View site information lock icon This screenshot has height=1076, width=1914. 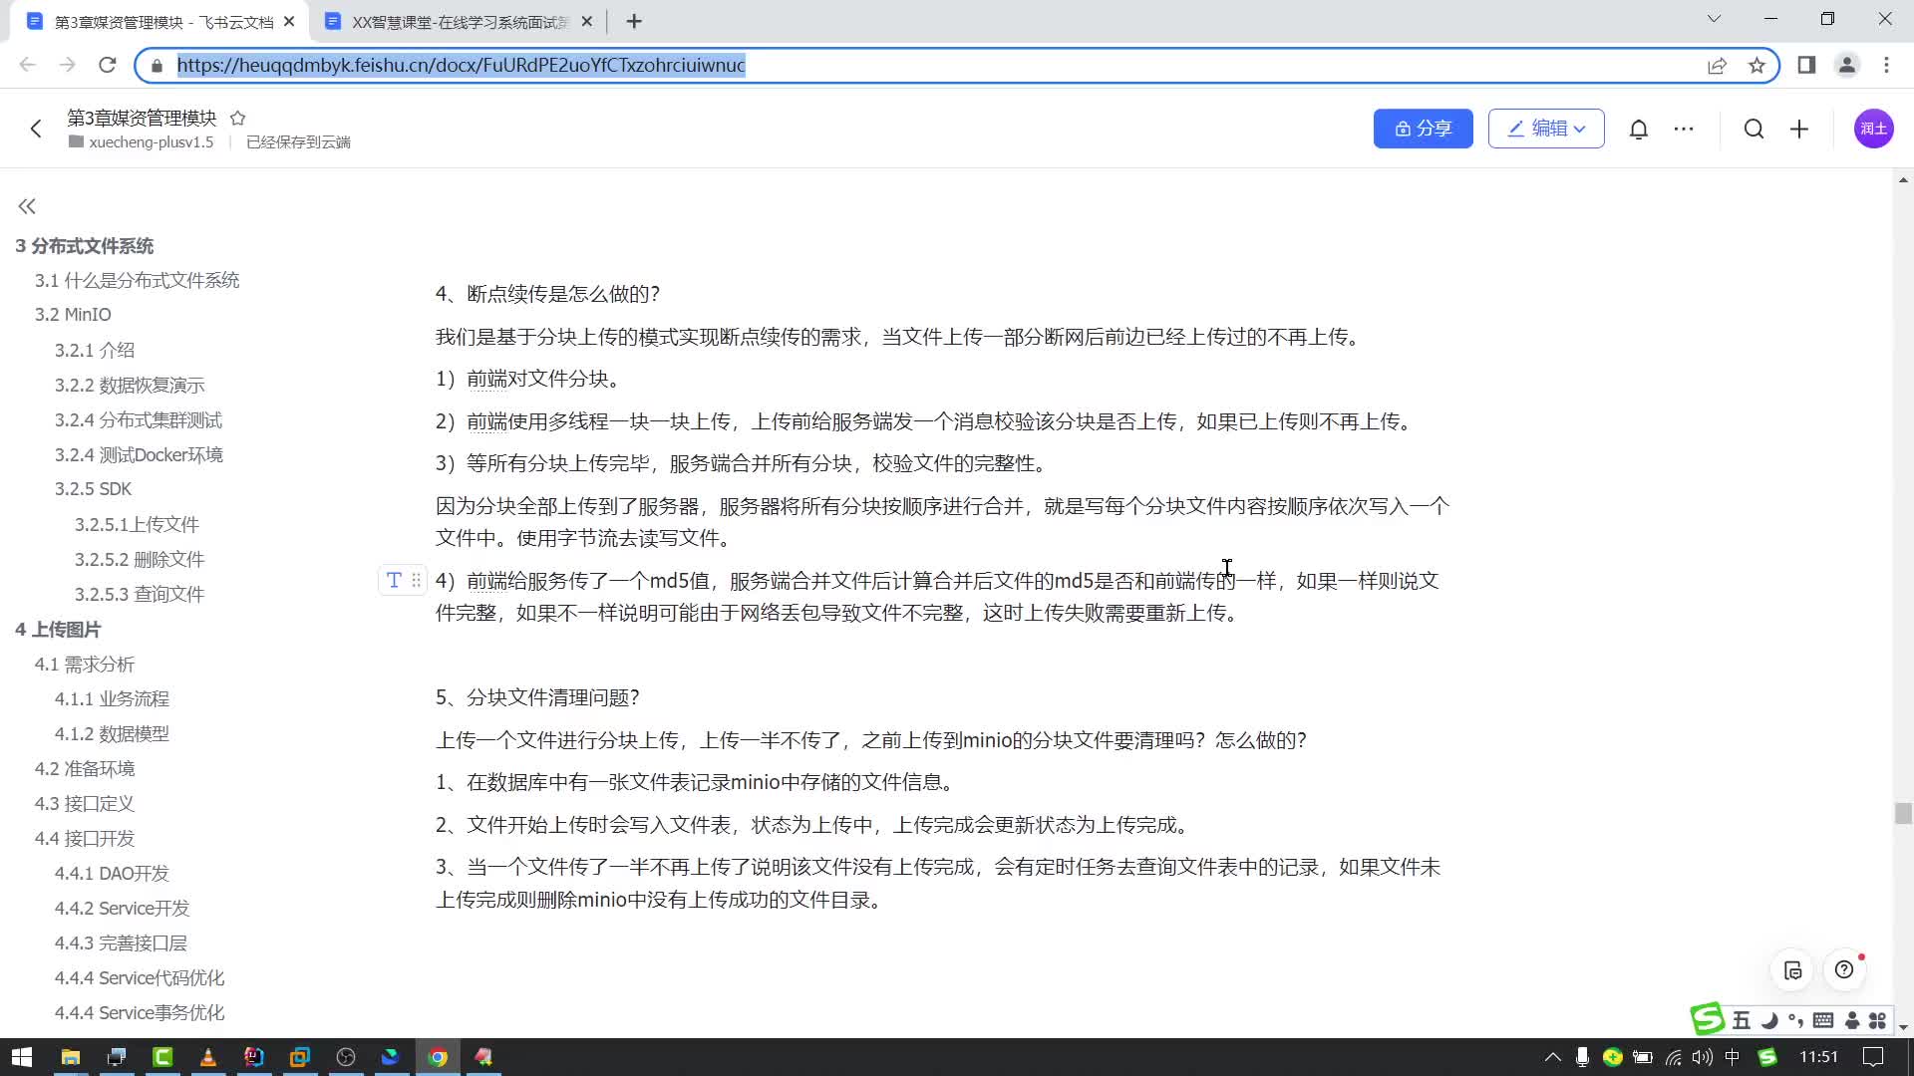157,66
